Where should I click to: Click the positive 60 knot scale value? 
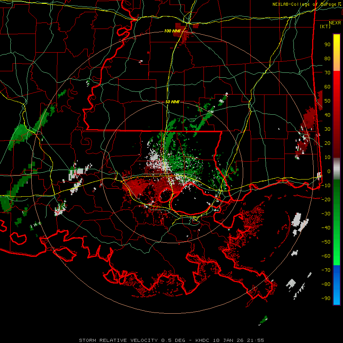(x=327, y=87)
